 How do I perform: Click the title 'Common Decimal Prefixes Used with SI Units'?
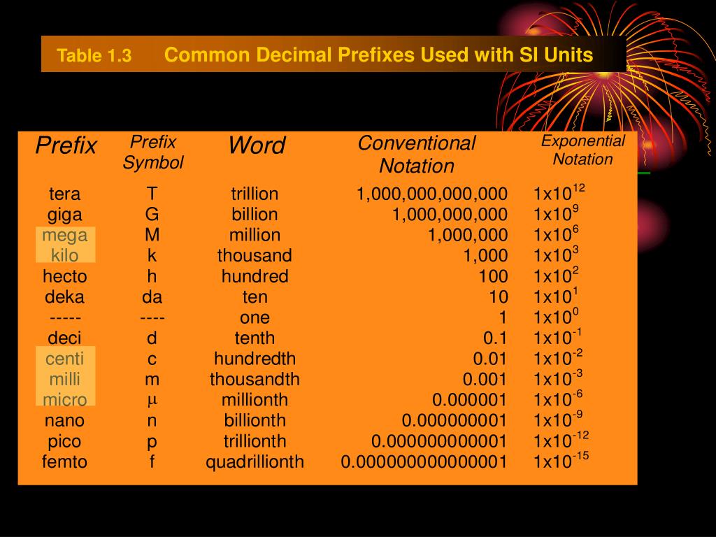coord(378,55)
